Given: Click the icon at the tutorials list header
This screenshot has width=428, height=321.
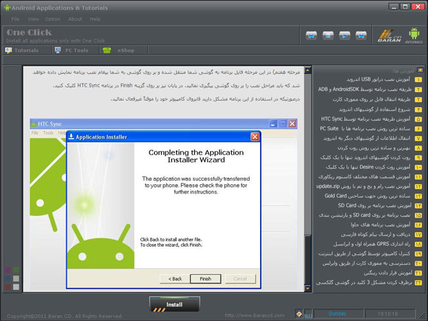Looking at the screenshot, I should (x=420, y=70).
